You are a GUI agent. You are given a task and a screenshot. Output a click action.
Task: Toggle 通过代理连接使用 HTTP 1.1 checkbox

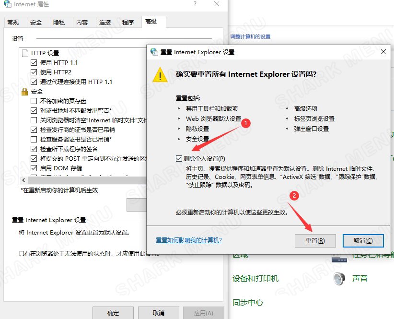34,82
